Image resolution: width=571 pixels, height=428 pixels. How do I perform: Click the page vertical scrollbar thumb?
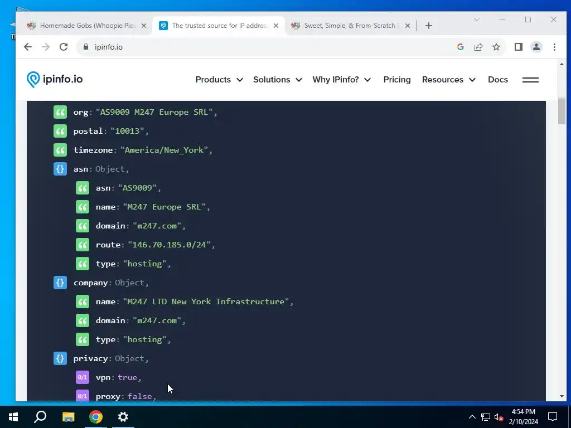tap(562, 111)
